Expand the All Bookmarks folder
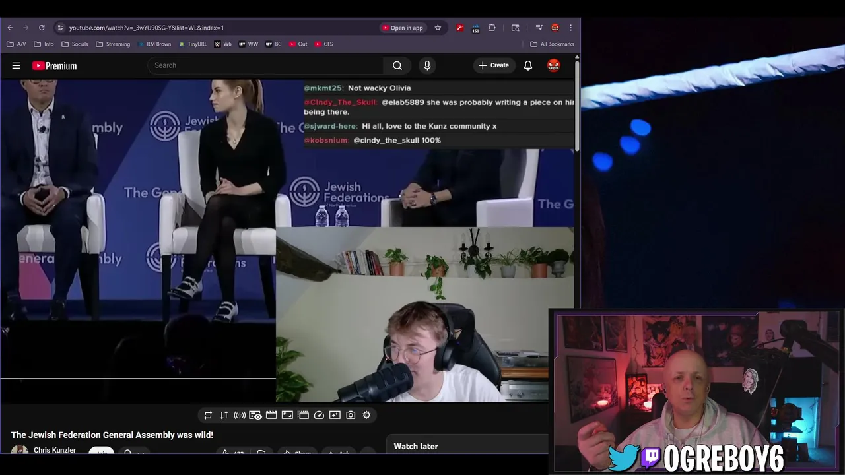This screenshot has width=845, height=475. (x=552, y=44)
